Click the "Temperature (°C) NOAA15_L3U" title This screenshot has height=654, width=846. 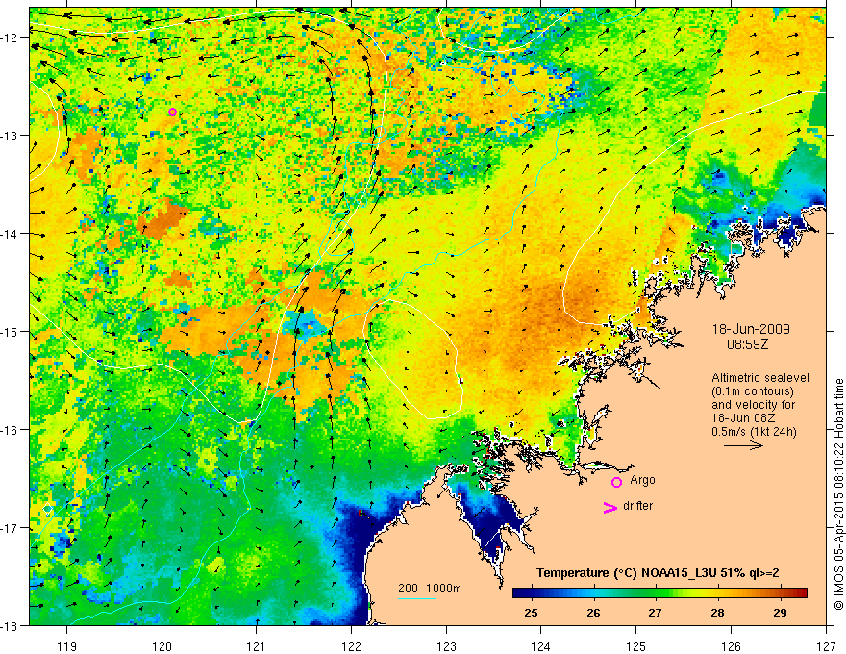[627, 573]
